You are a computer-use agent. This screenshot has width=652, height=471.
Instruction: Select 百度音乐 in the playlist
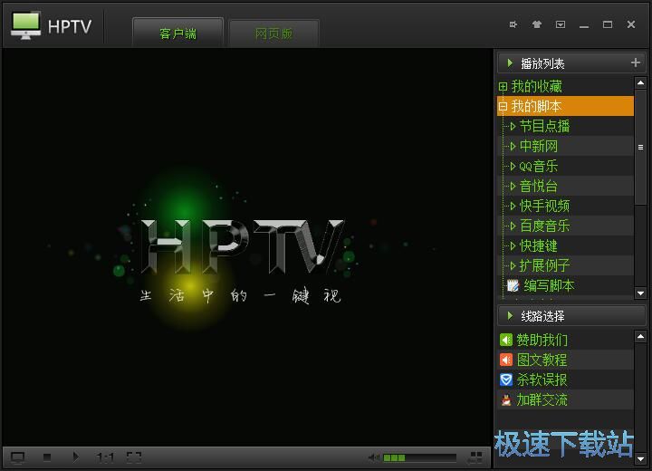point(544,226)
